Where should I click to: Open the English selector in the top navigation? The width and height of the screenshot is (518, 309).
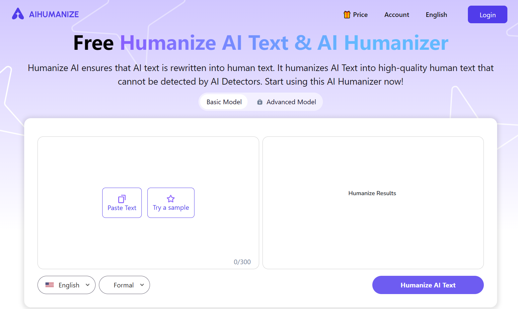(436, 15)
